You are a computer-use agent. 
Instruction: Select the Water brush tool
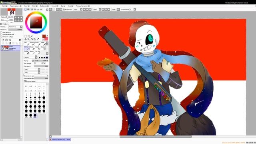click(43, 44)
